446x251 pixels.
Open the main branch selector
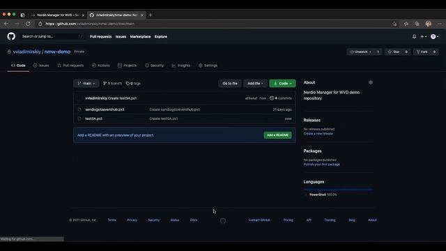click(86, 84)
